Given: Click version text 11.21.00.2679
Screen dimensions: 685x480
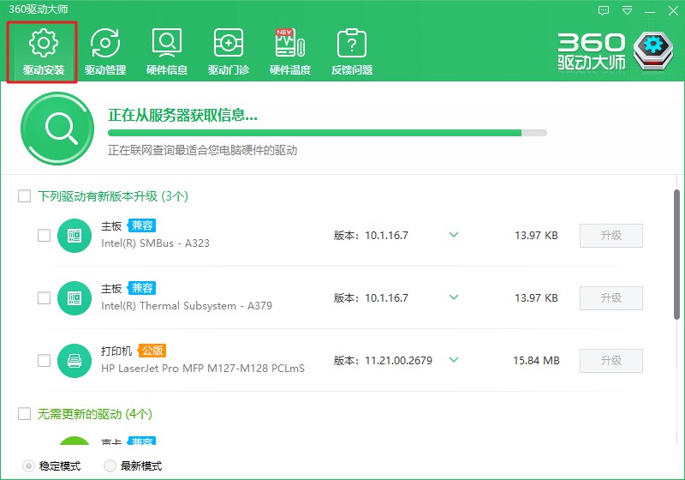Looking at the screenshot, I should click(398, 361).
